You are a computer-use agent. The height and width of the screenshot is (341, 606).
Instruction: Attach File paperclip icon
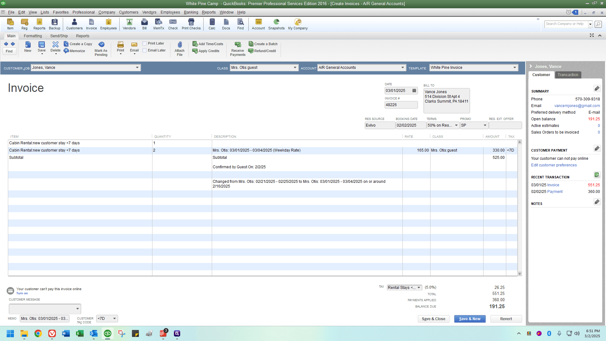(180, 49)
